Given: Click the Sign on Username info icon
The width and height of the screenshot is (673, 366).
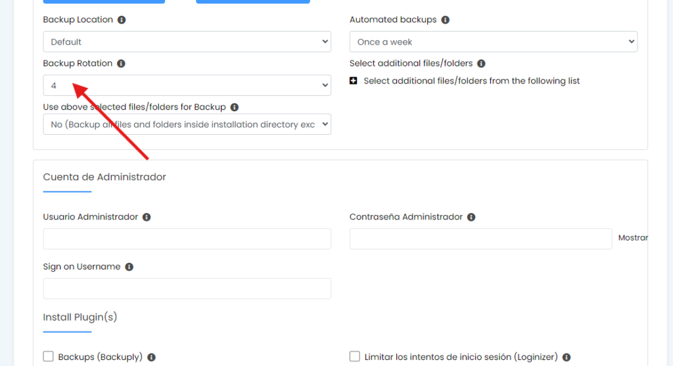Looking at the screenshot, I should [129, 267].
